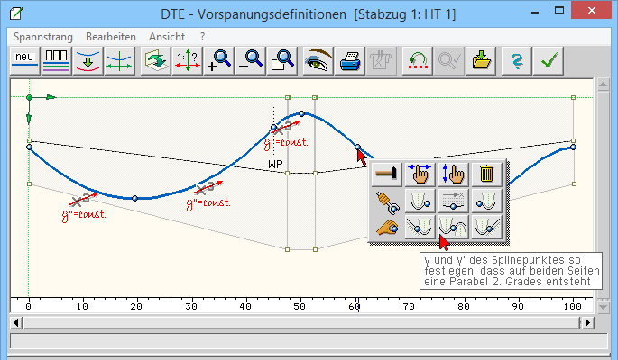Screen dimensions: 618x360
Task: Click the eye view settings icon
Action: point(318,61)
